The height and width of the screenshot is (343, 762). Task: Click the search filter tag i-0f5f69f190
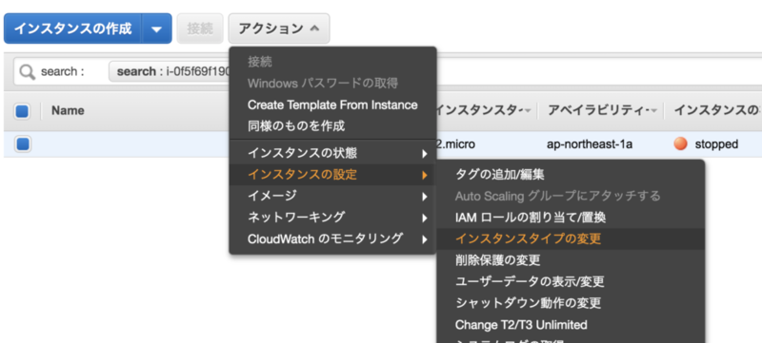pyautogui.click(x=169, y=71)
